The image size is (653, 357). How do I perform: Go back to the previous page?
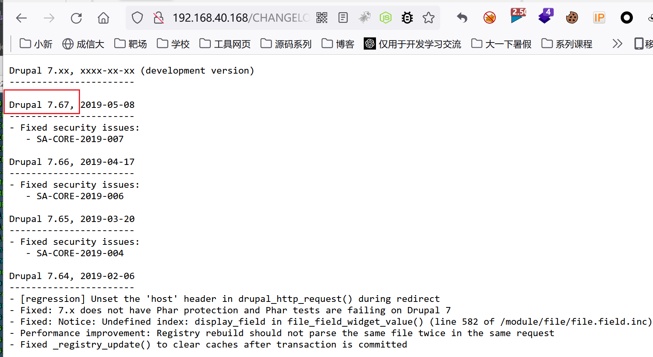(x=21, y=18)
